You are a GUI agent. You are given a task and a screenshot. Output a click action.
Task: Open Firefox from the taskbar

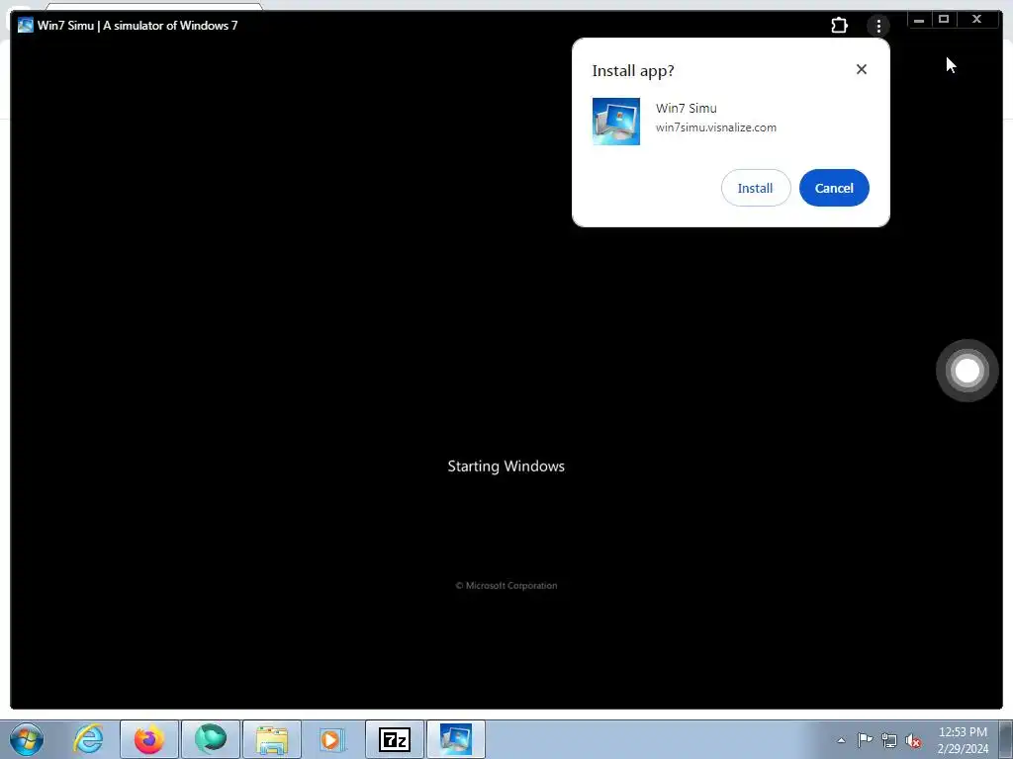tap(149, 739)
